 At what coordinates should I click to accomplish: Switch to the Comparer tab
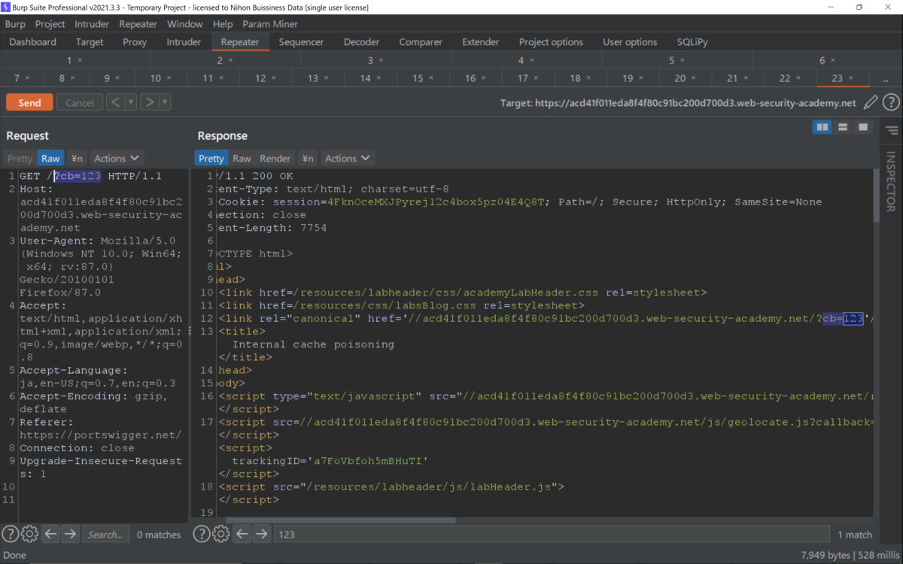pos(421,42)
